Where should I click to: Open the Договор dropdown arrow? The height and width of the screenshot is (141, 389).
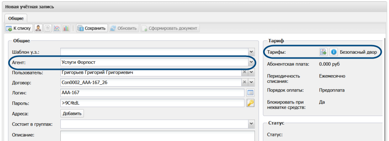click(x=251, y=82)
